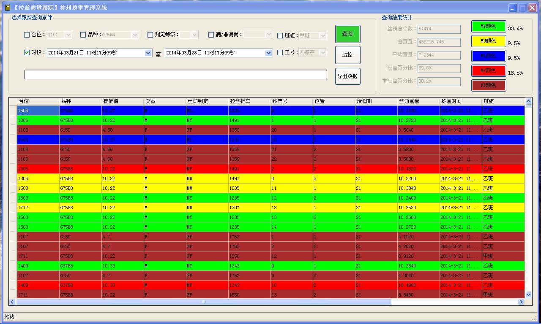Tick the 判定等级 checkbox
541x324 pixels.
point(150,35)
